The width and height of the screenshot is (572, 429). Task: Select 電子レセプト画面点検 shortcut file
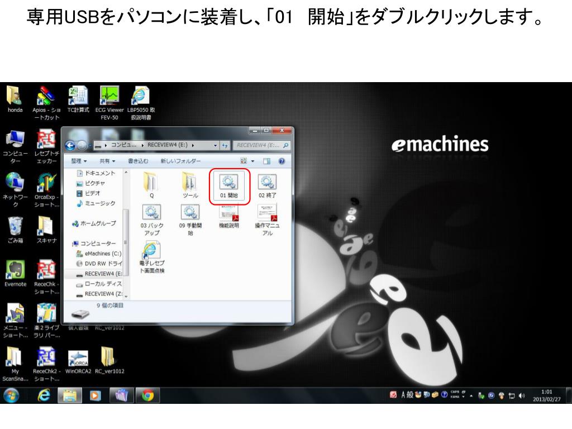pos(152,258)
